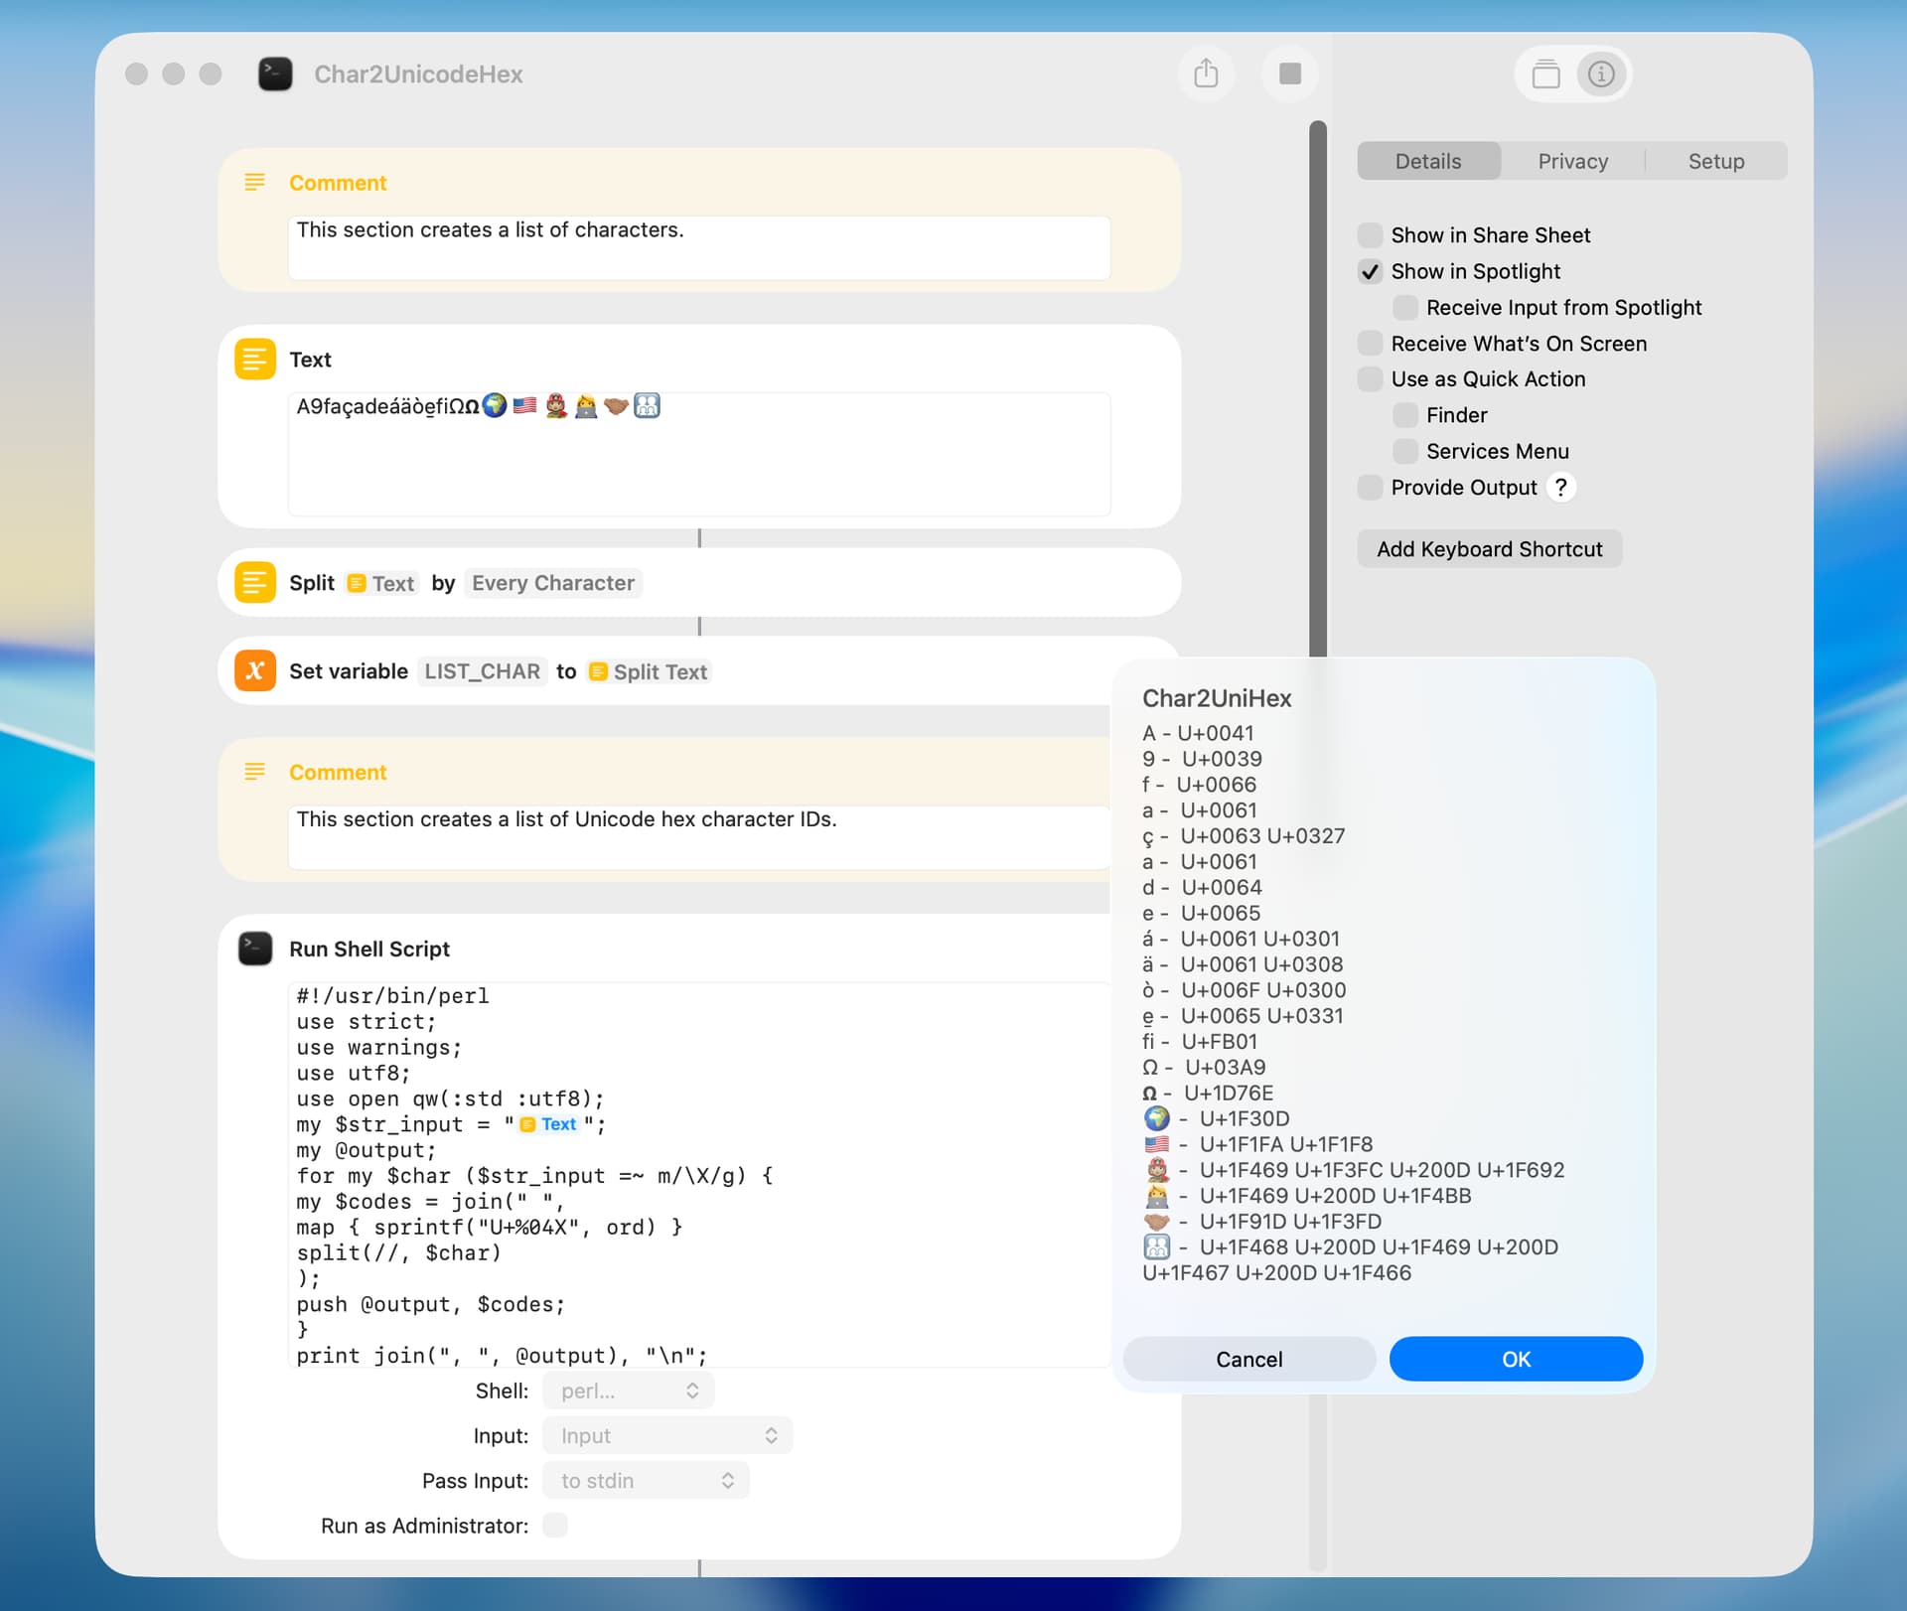This screenshot has height=1611, width=1907.
Task: Switch to the Privacy tab
Action: (1572, 161)
